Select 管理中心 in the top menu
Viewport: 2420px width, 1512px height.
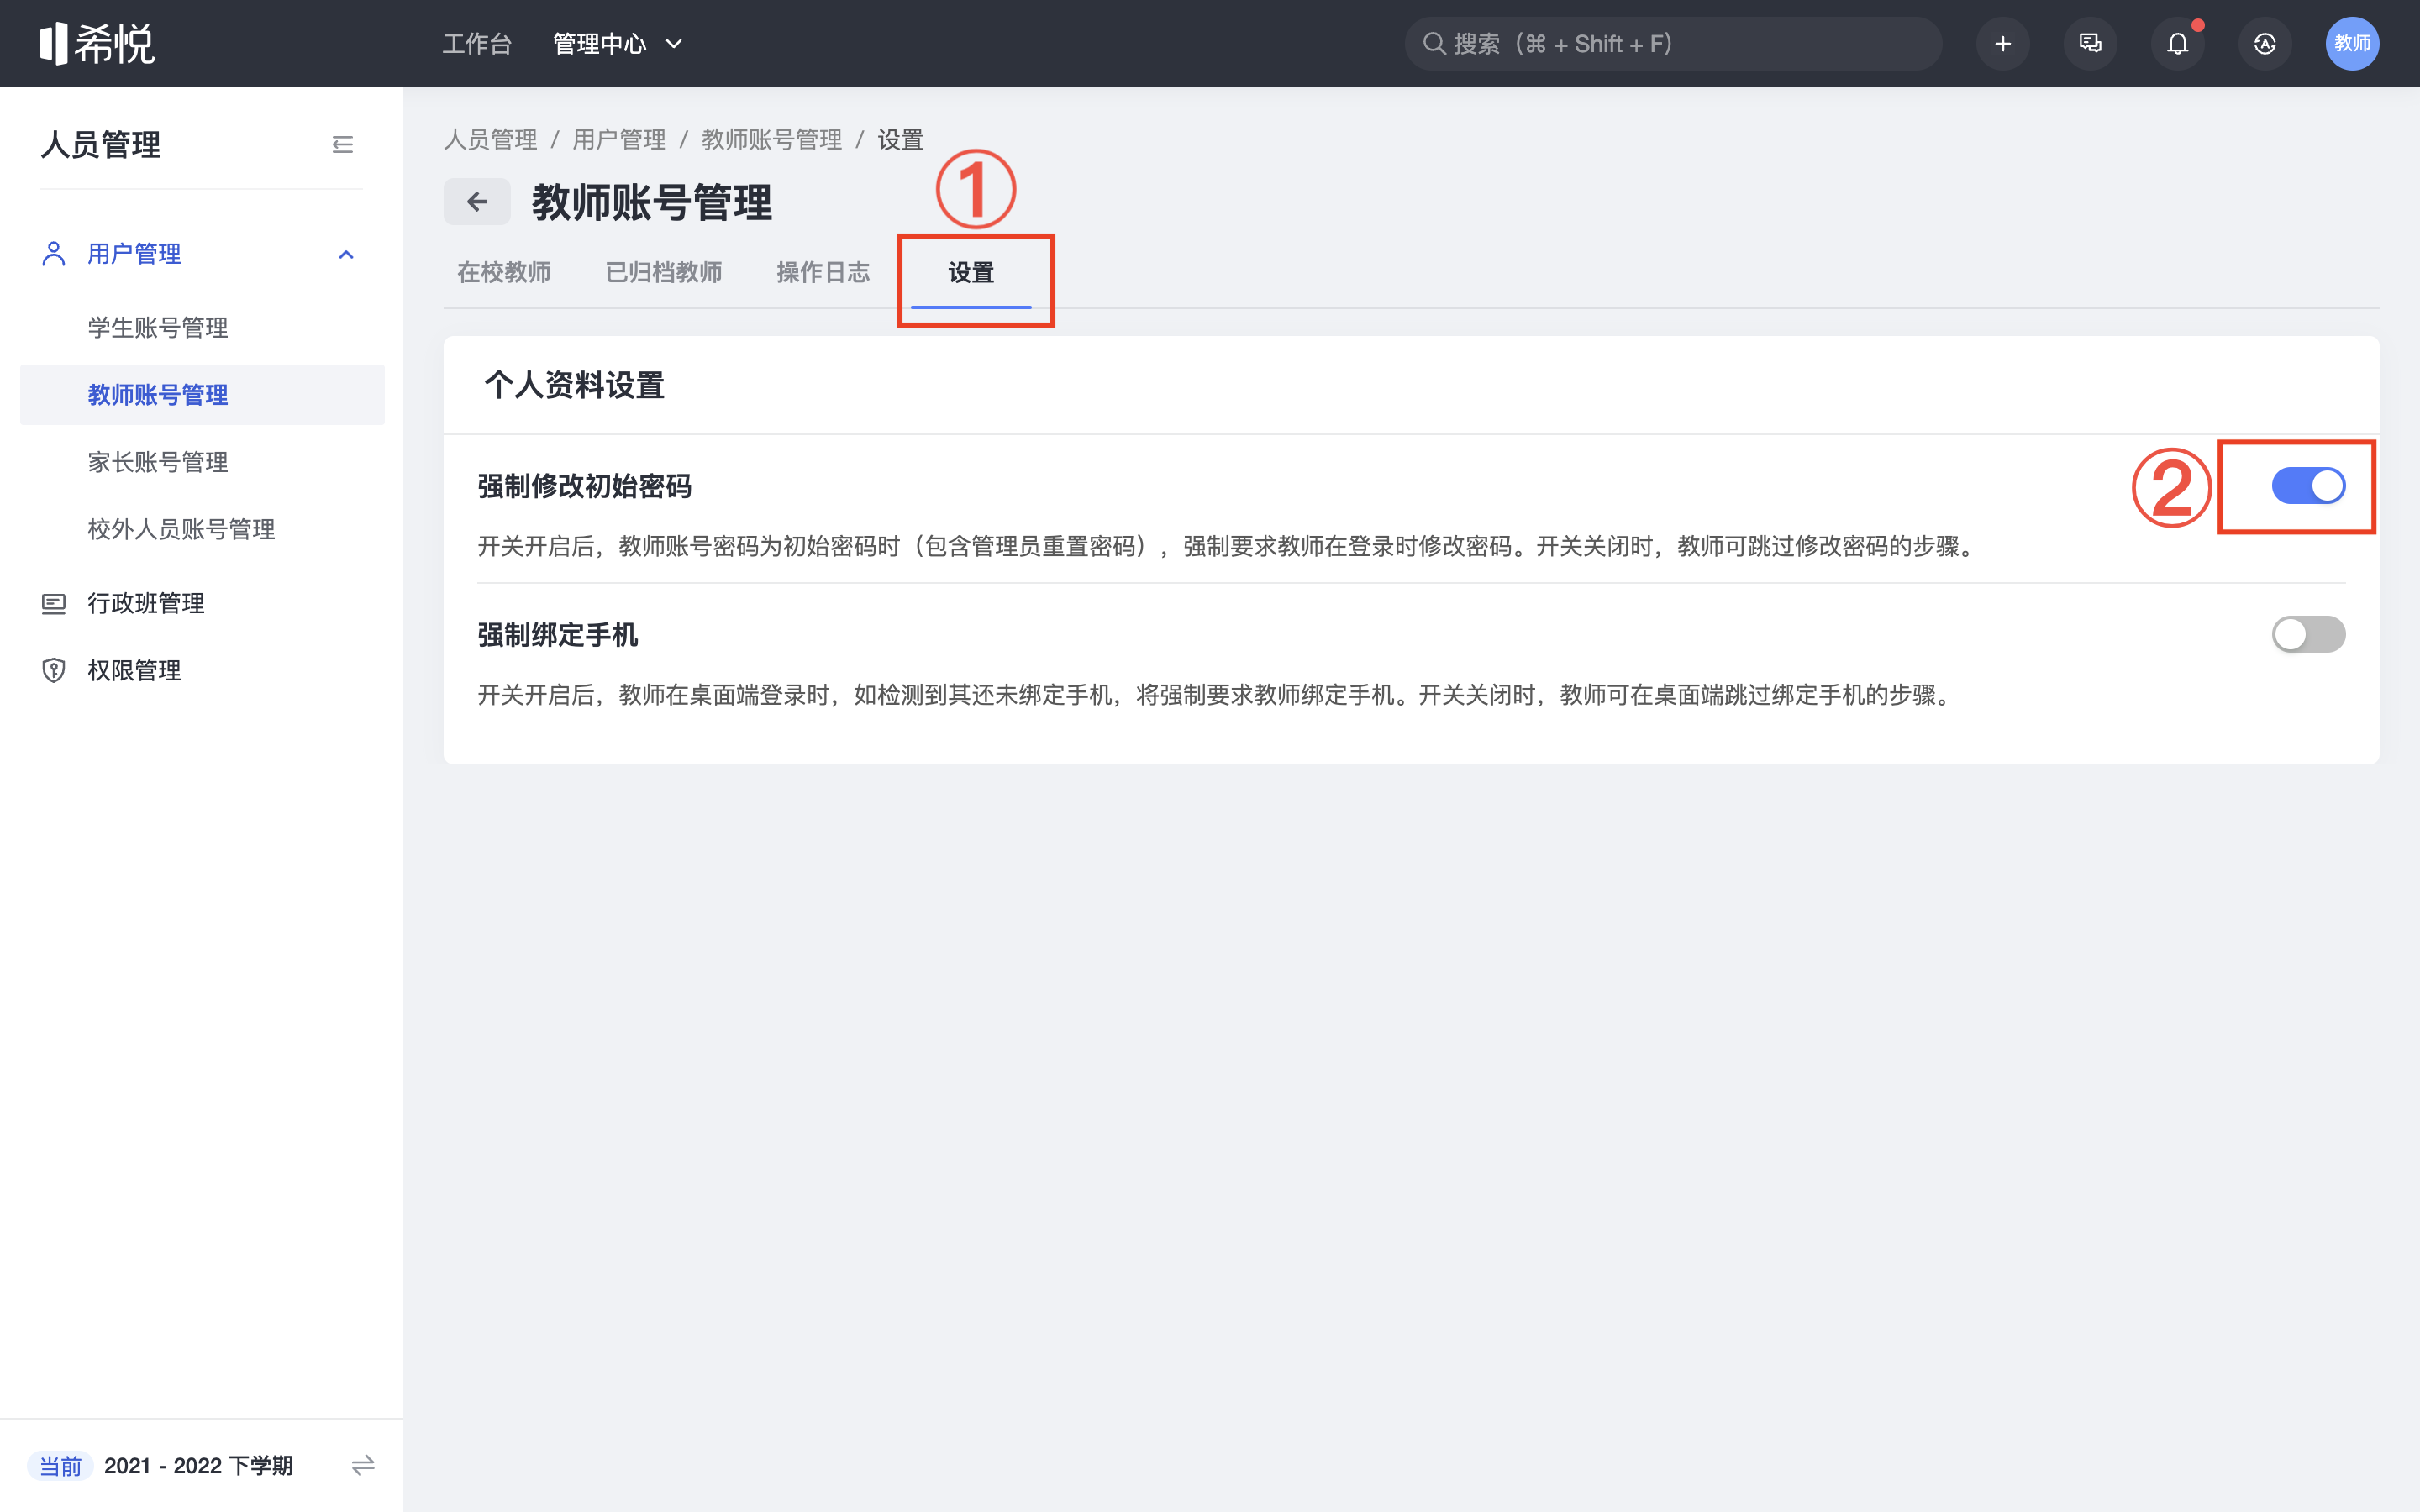pos(599,44)
